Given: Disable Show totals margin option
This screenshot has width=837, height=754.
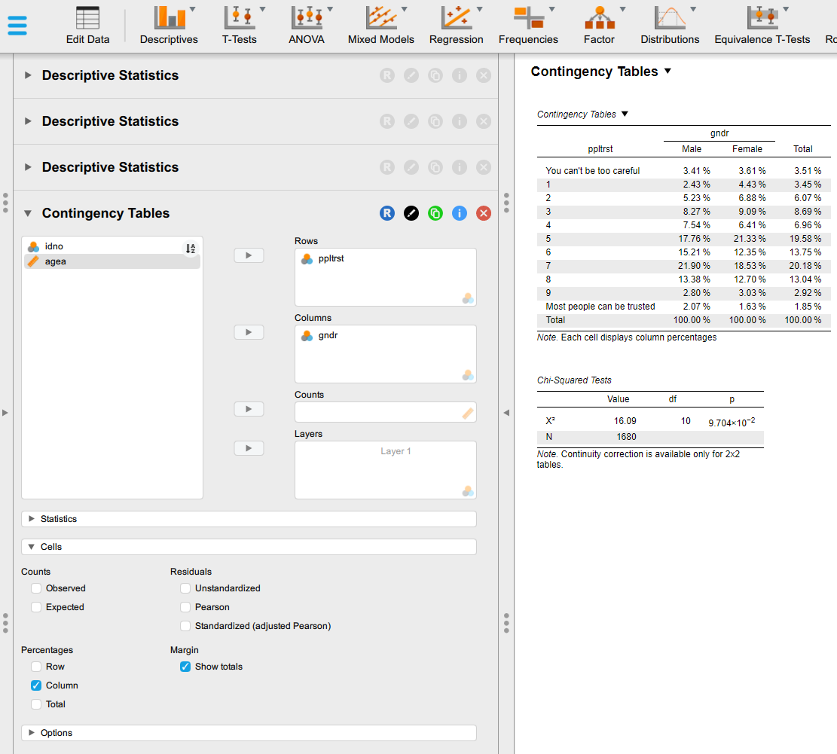Looking at the screenshot, I should pos(185,667).
